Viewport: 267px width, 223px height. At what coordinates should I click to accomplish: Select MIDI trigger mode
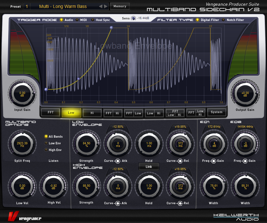77,20
